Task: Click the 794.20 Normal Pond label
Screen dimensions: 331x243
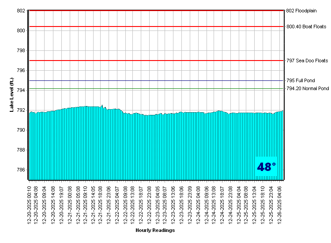Action: (x=308, y=89)
